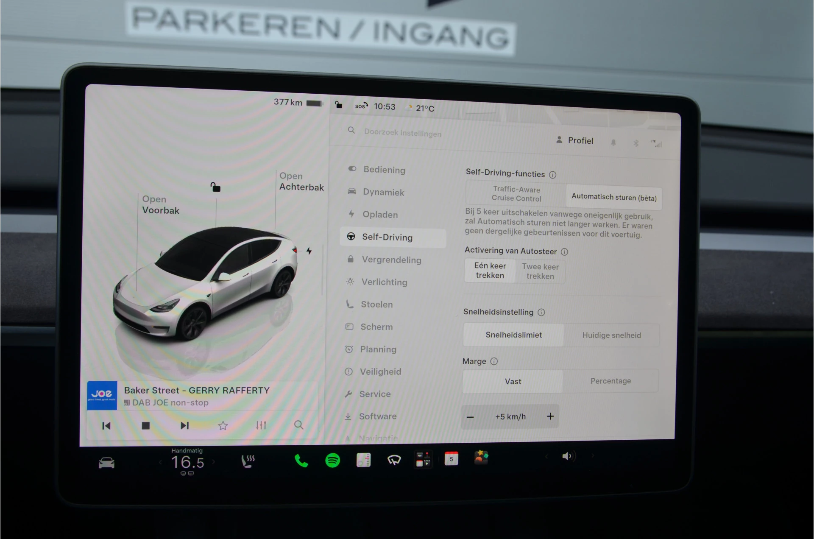Viewport: 814px width, 539px height.
Task: Select Vast margin type
Action: click(513, 381)
